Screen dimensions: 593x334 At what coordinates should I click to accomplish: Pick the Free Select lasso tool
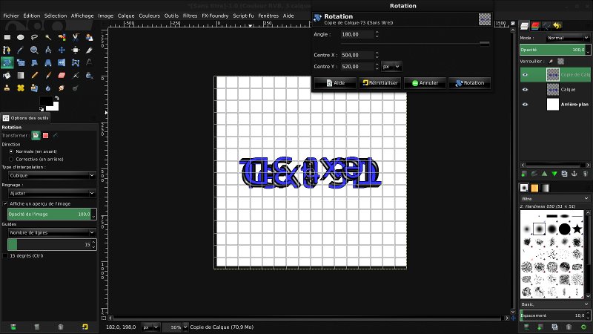pos(34,37)
